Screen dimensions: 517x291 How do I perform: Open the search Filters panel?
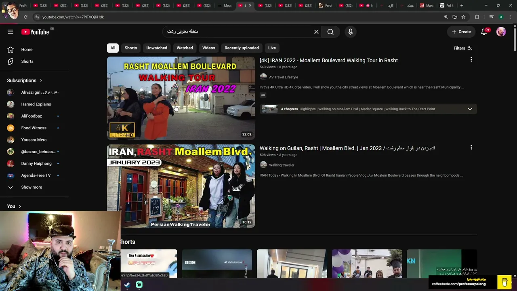tap(463, 48)
